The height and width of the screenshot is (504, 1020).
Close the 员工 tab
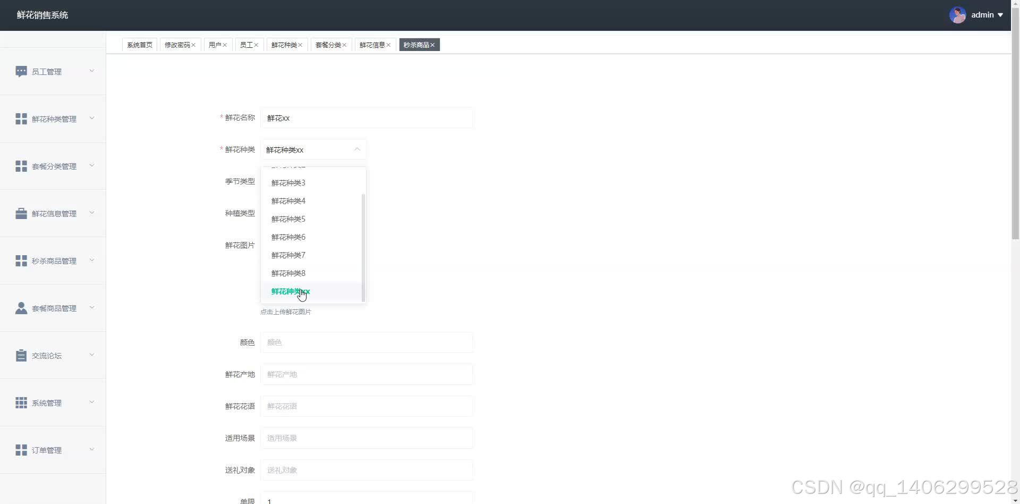coord(256,45)
